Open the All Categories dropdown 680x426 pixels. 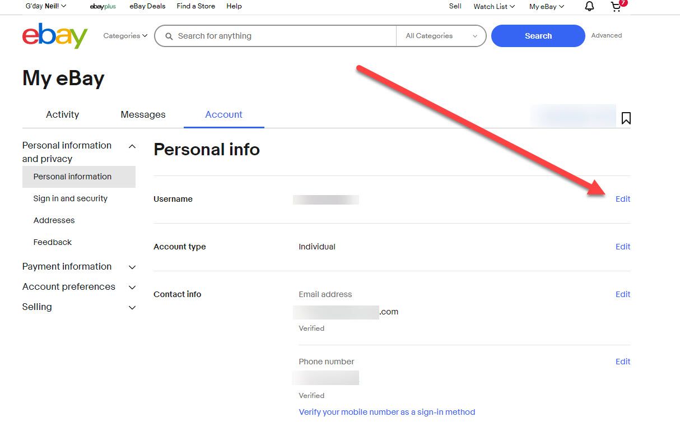(441, 36)
